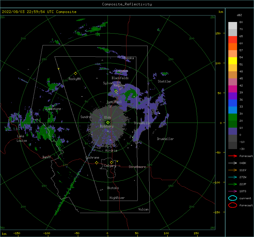Viewport: 254px width, 237px height.
Task: Click the Didsbury town label
Action: click(106, 126)
